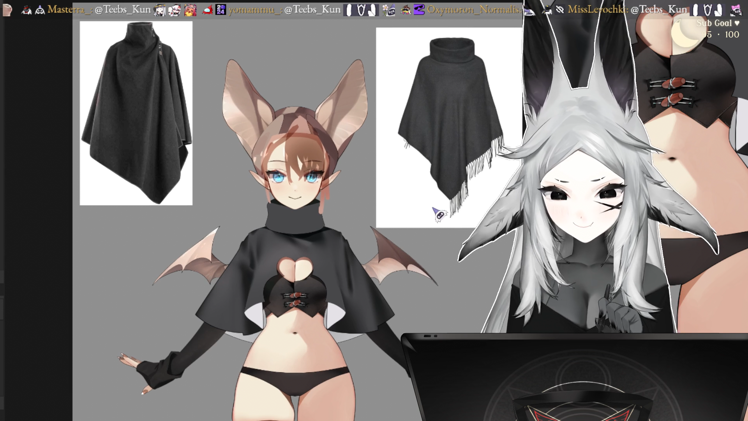
Task: Click the crossed-eye badge before MissLevochki
Action: (560, 10)
